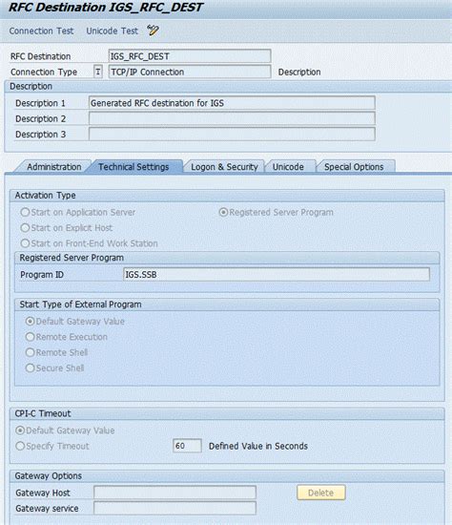Click the Description 3 field
Viewport: 452px width, 525px height.
[x=232, y=135]
